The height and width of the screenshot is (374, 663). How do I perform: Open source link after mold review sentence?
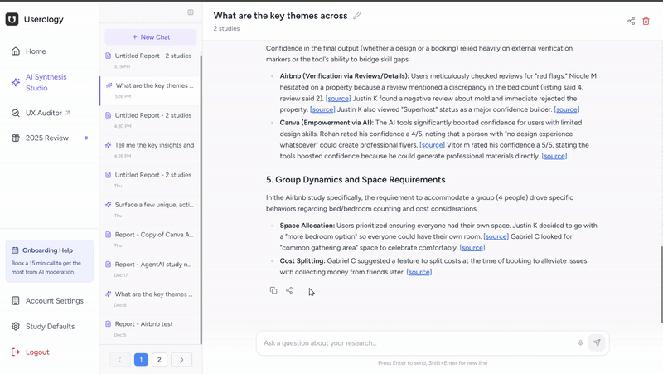322,109
